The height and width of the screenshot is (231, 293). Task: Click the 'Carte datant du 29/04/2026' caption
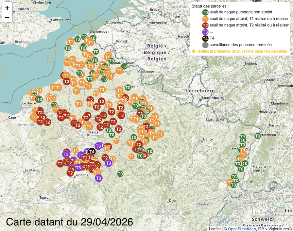(x=70, y=222)
